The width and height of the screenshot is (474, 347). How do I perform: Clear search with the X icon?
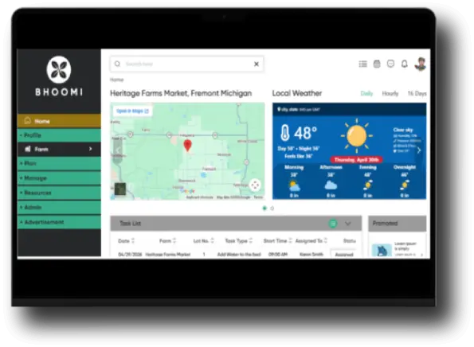point(257,64)
